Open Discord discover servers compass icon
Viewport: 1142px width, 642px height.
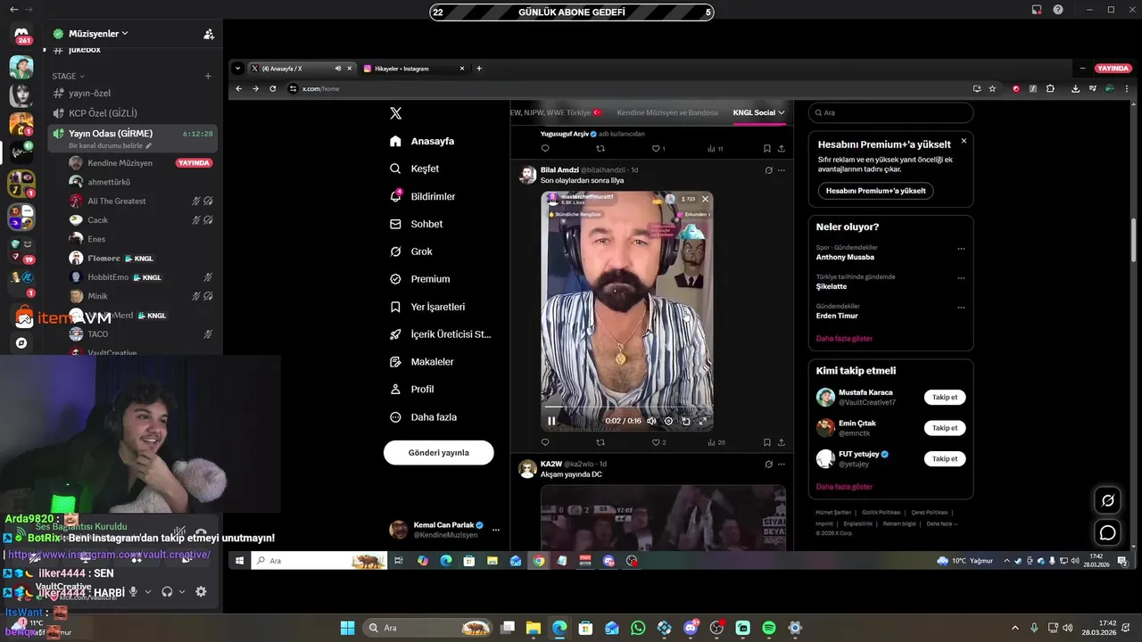click(x=21, y=342)
